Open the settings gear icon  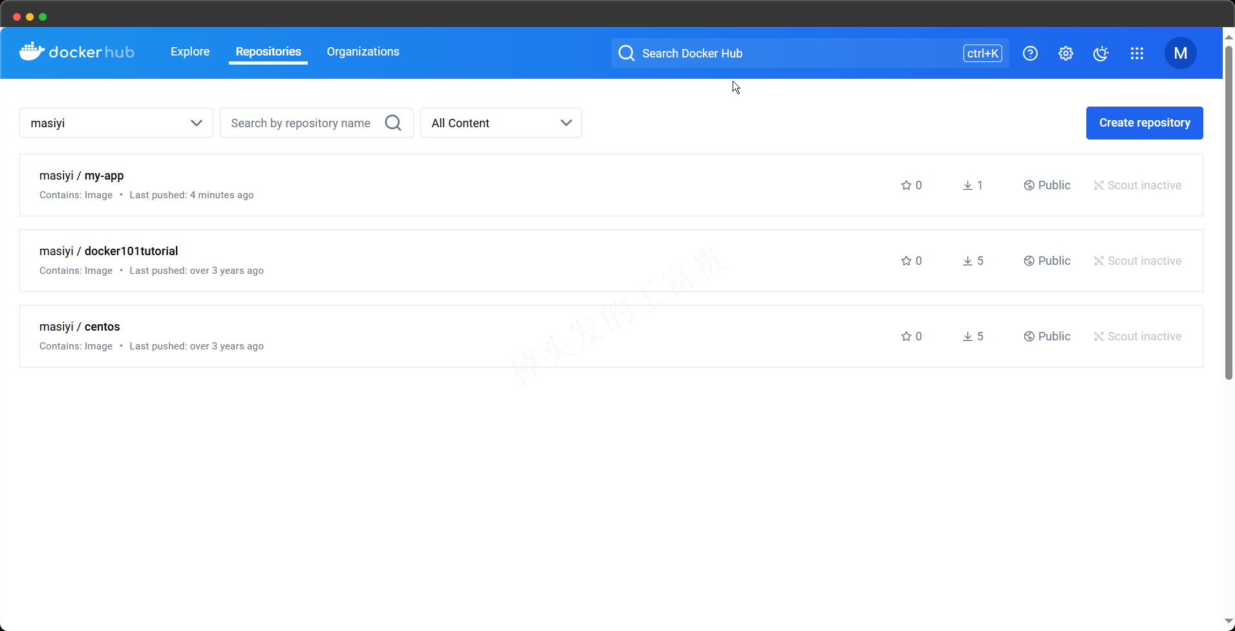[1066, 53]
